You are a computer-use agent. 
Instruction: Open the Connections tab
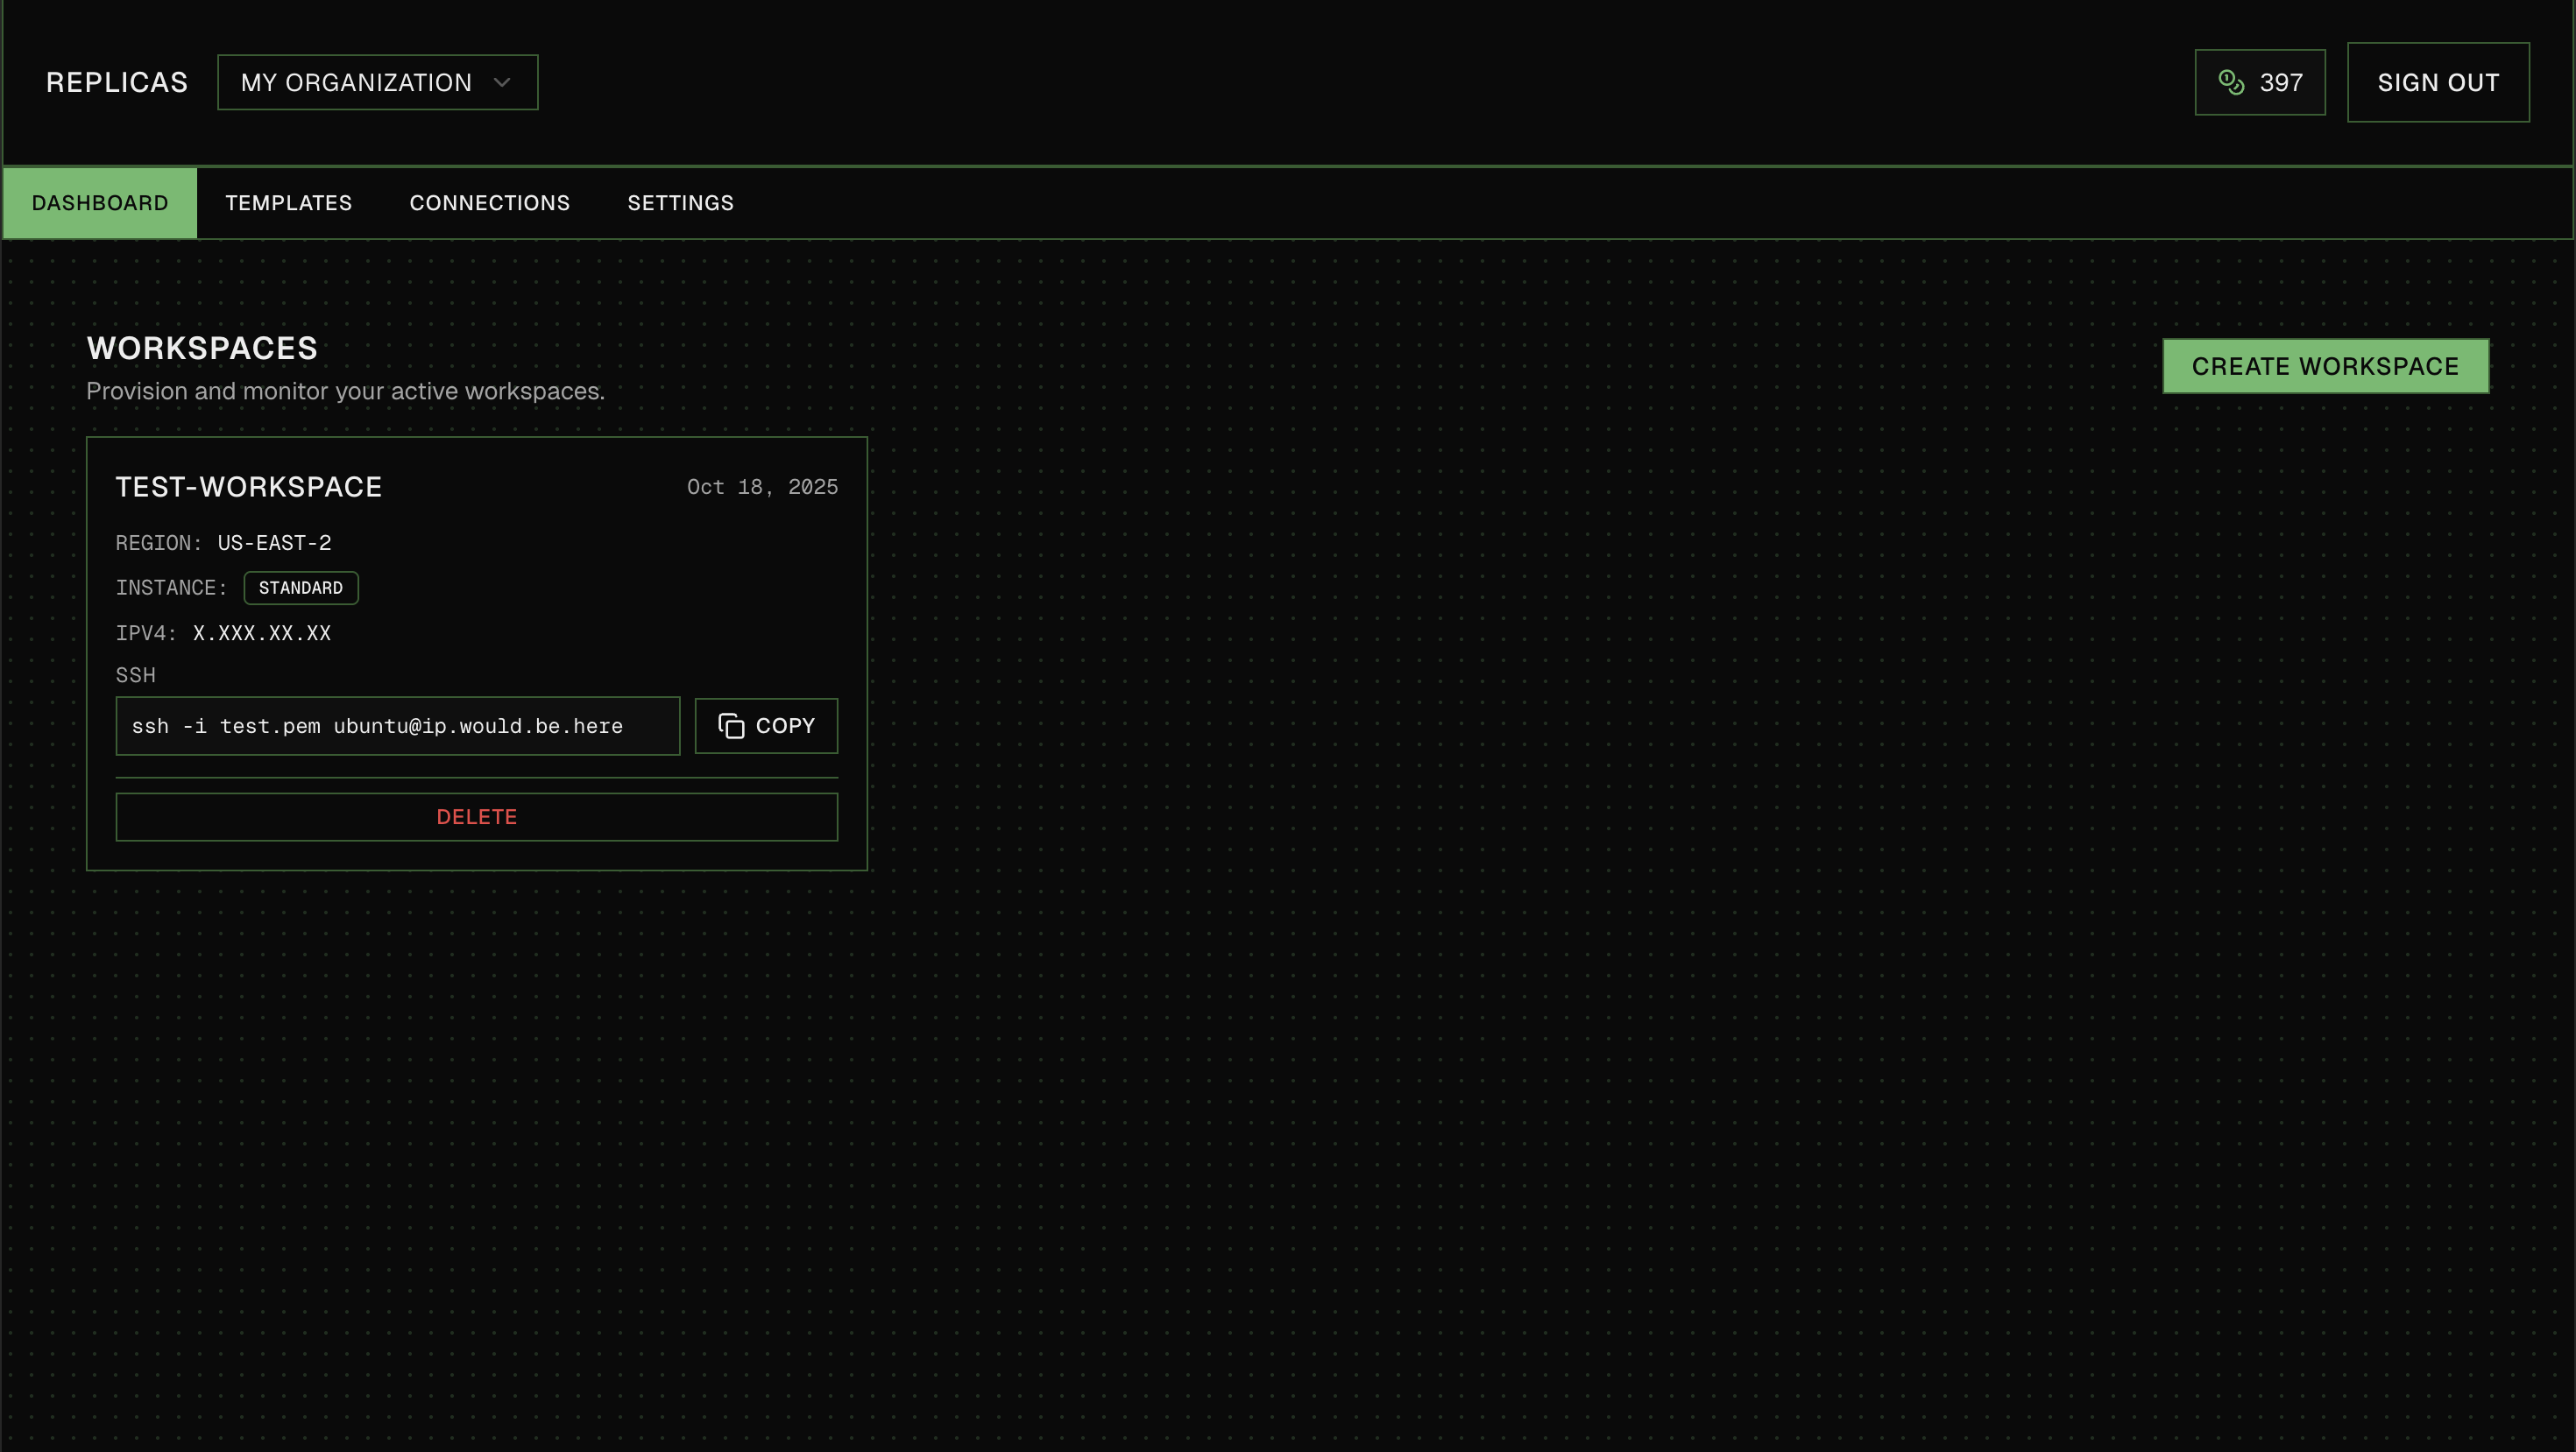(489, 203)
